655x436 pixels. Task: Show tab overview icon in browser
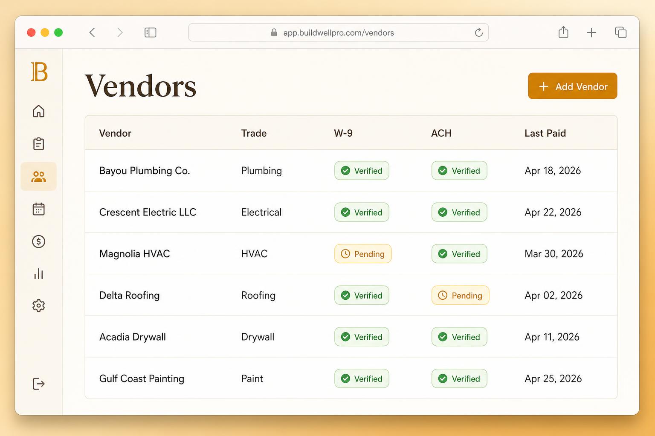(621, 32)
